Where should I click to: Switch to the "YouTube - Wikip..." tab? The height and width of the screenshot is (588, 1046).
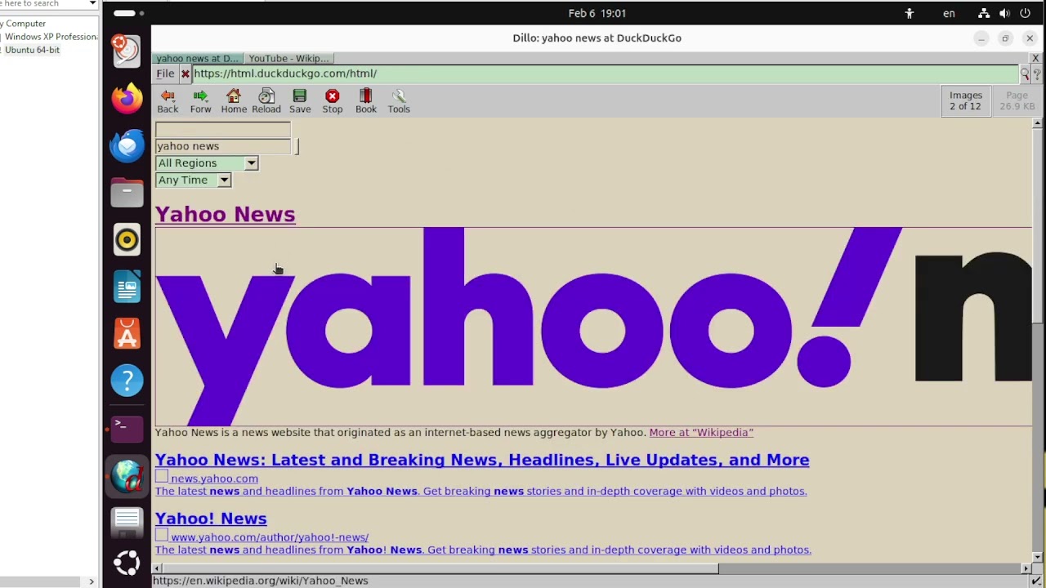click(x=288, y=58)
